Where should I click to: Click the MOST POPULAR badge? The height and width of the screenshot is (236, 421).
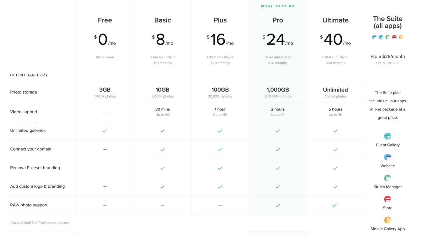(278, 6)
